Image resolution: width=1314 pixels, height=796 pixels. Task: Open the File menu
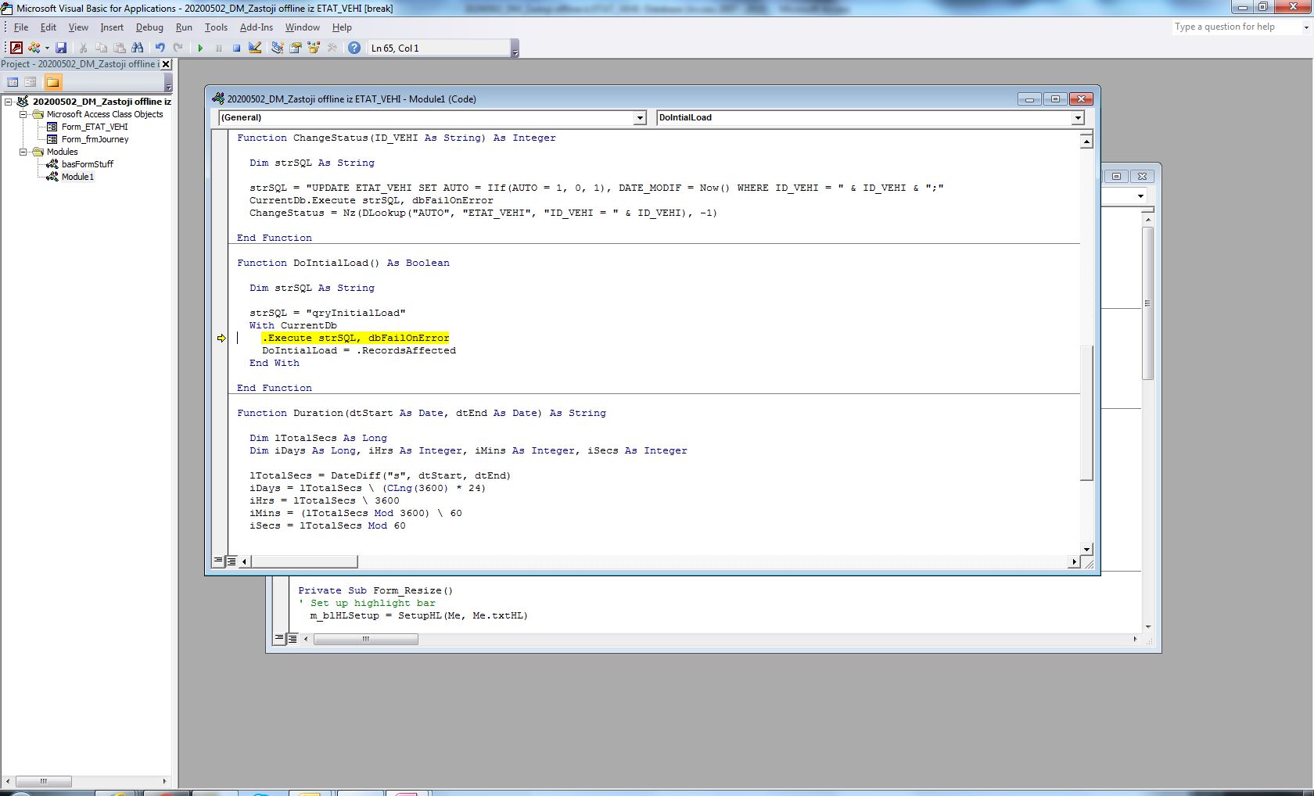click(21, 27)
